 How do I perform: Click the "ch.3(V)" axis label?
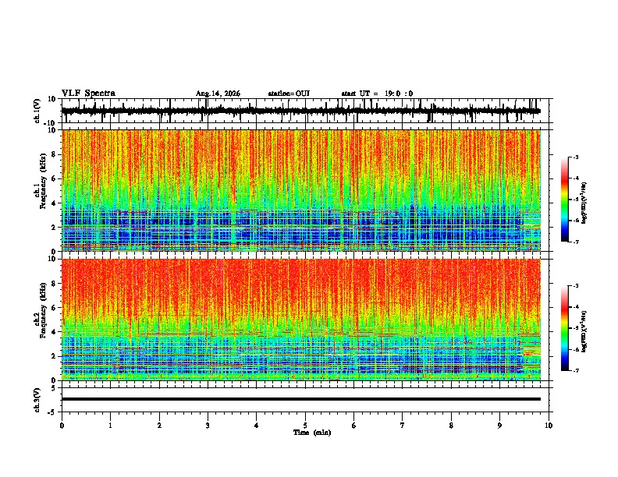(x=37, y=400)
